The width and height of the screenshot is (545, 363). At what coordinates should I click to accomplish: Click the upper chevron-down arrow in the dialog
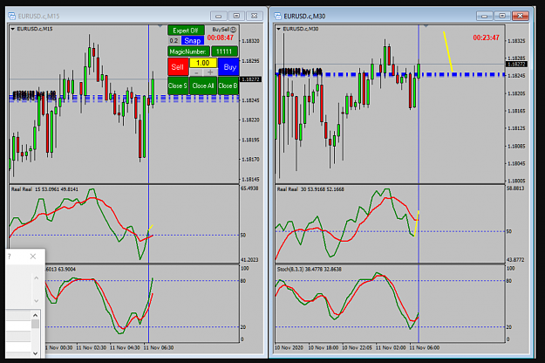coord(36,301)
